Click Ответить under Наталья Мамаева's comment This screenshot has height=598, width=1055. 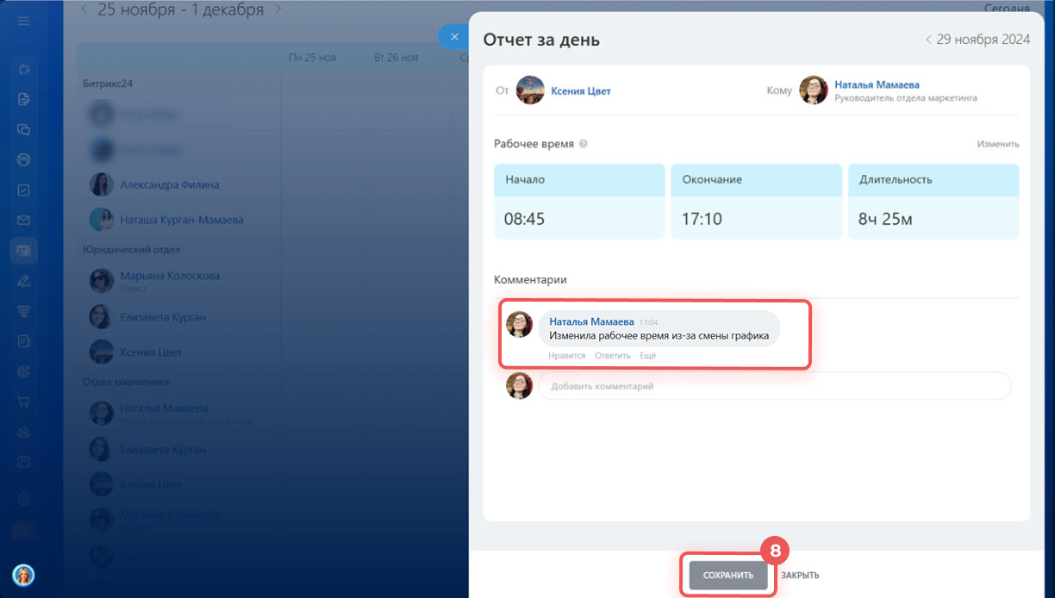[612, 356]
